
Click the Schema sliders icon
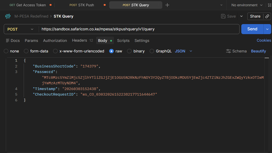(228, 51)
